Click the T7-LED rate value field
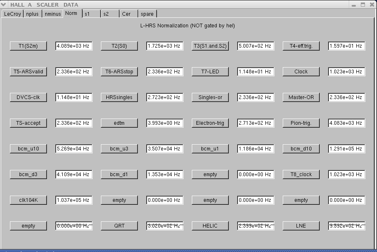The image size is (377, 252). coord(256,72)
